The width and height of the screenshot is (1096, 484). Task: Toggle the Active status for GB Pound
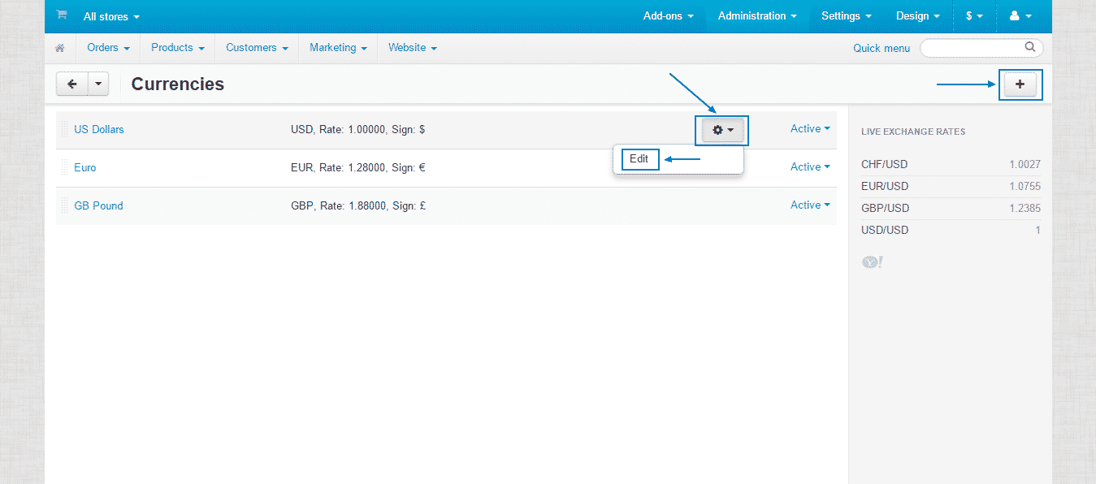pos(809,205)
